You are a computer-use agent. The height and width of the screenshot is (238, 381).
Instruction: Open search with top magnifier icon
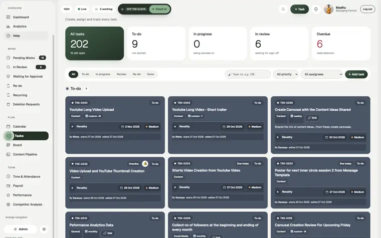coord(283,9)
